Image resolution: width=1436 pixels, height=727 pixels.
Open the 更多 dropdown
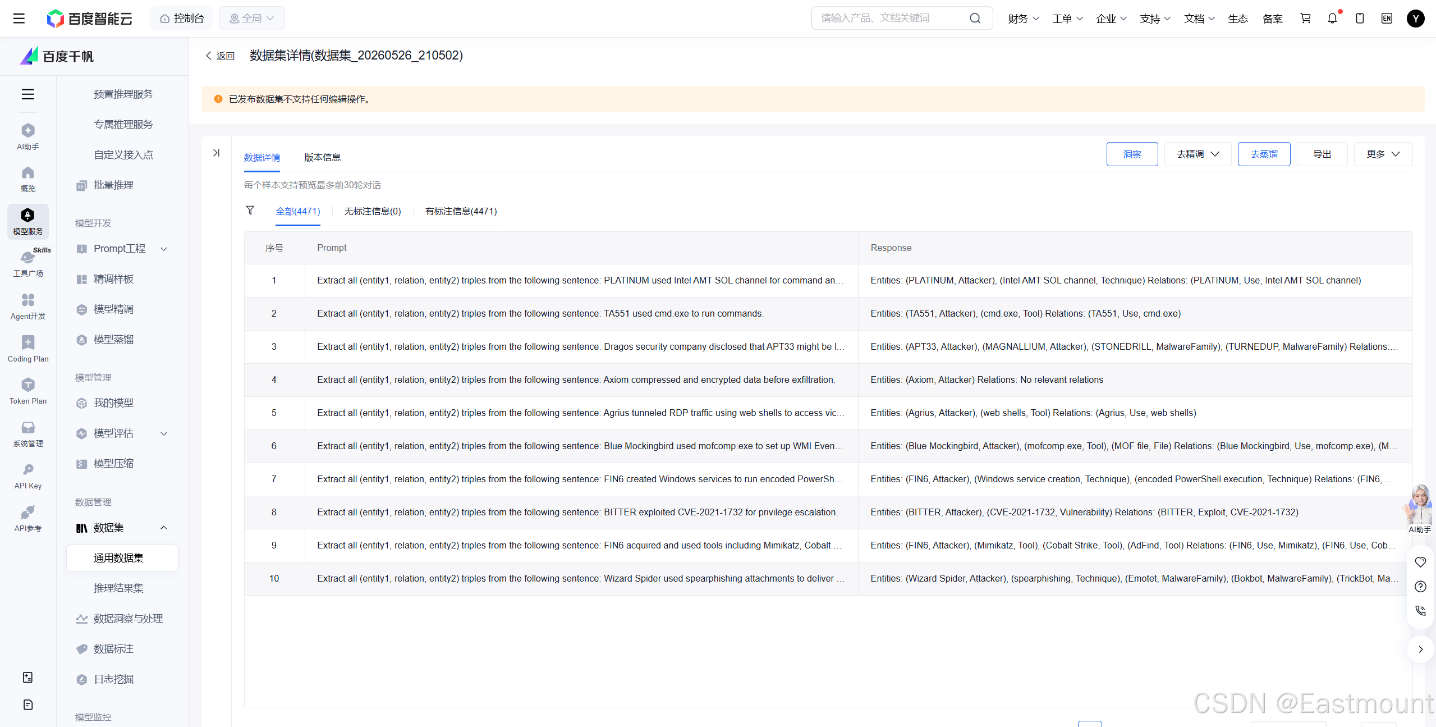coord(1383,154)
